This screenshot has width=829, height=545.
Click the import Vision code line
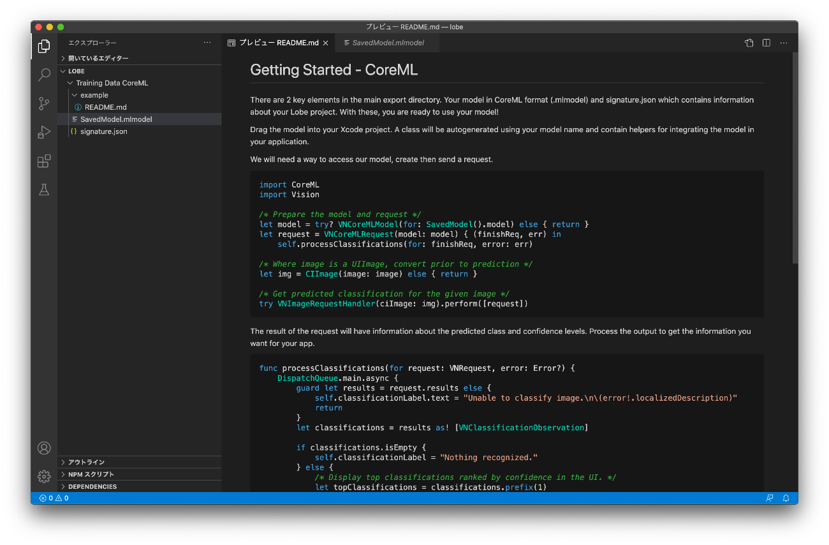(x=289, y=195)
